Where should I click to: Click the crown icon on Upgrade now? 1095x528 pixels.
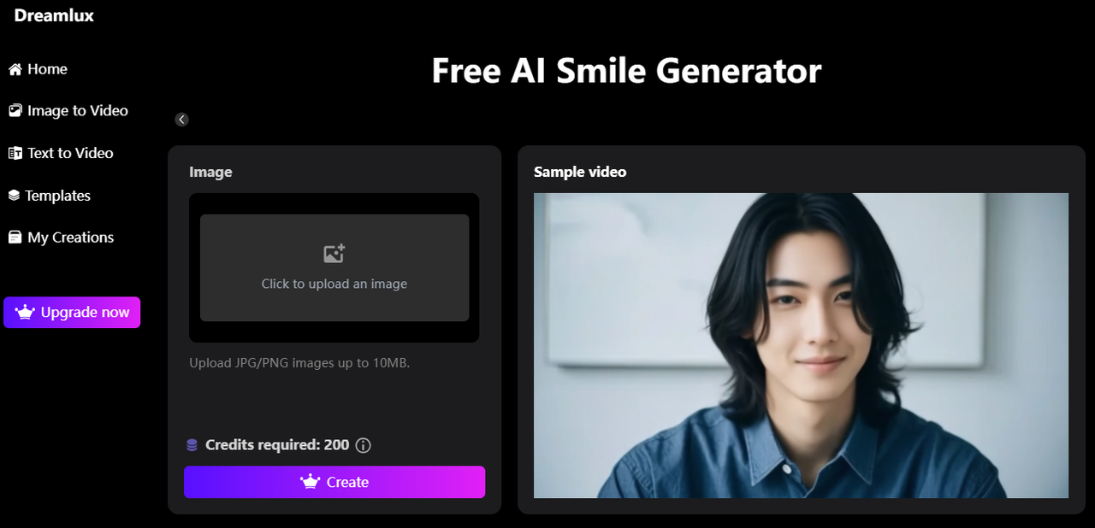pos(25,313)
